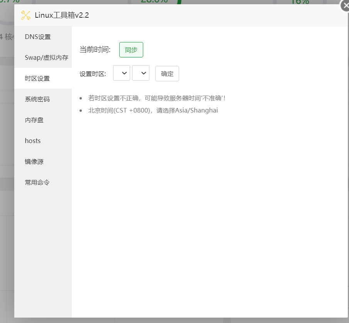The height and width of the screenshot is (323, 349).
Task: Open the hosts tab
Action: pyautogui.click(x=43, y=141)
